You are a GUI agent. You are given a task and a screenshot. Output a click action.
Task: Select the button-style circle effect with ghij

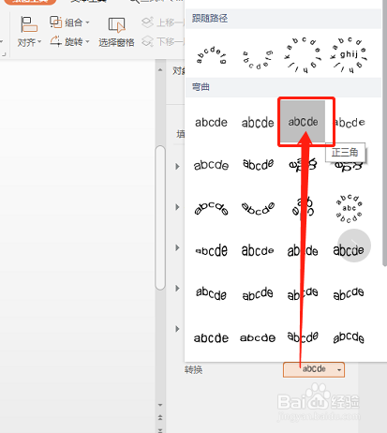349,54
